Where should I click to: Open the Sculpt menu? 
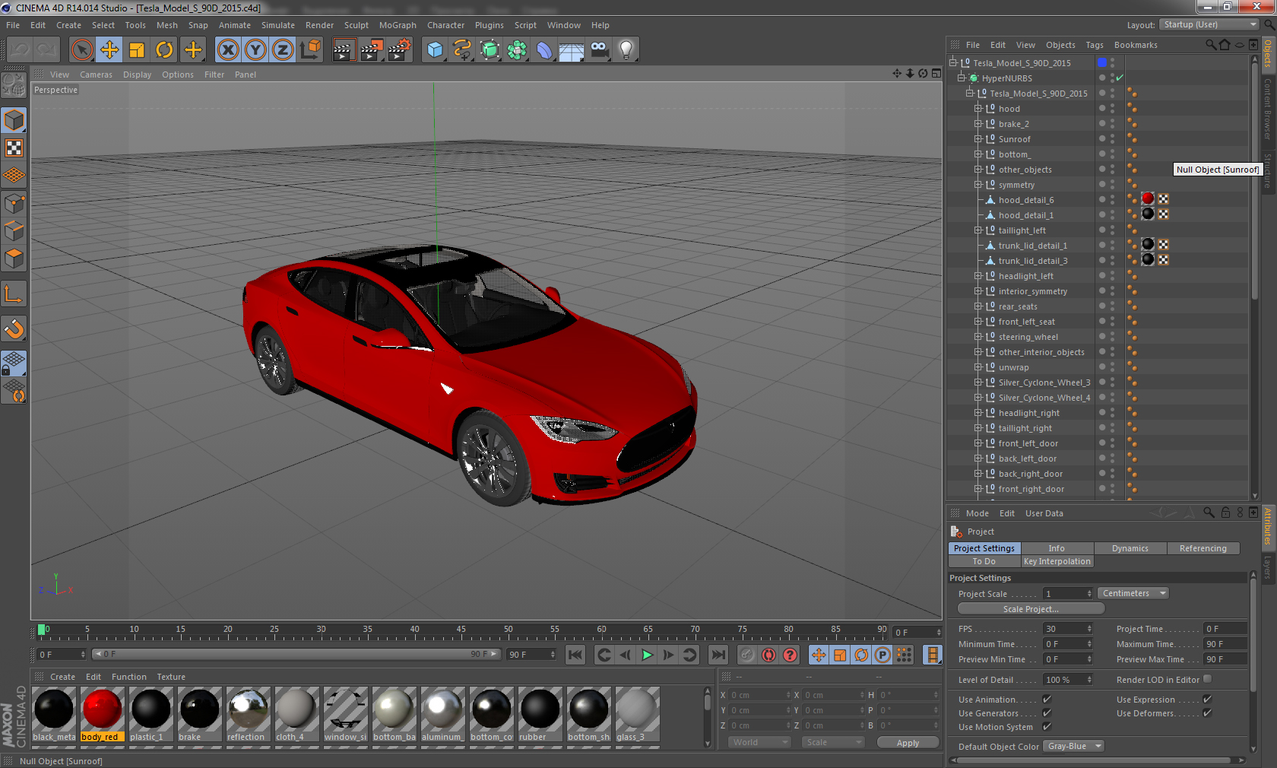click(x=356, y=25)
